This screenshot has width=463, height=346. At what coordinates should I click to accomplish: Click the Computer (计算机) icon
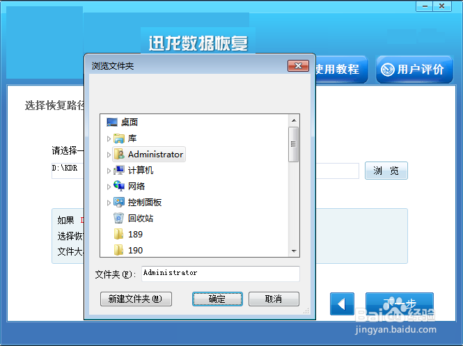(119, 171)
